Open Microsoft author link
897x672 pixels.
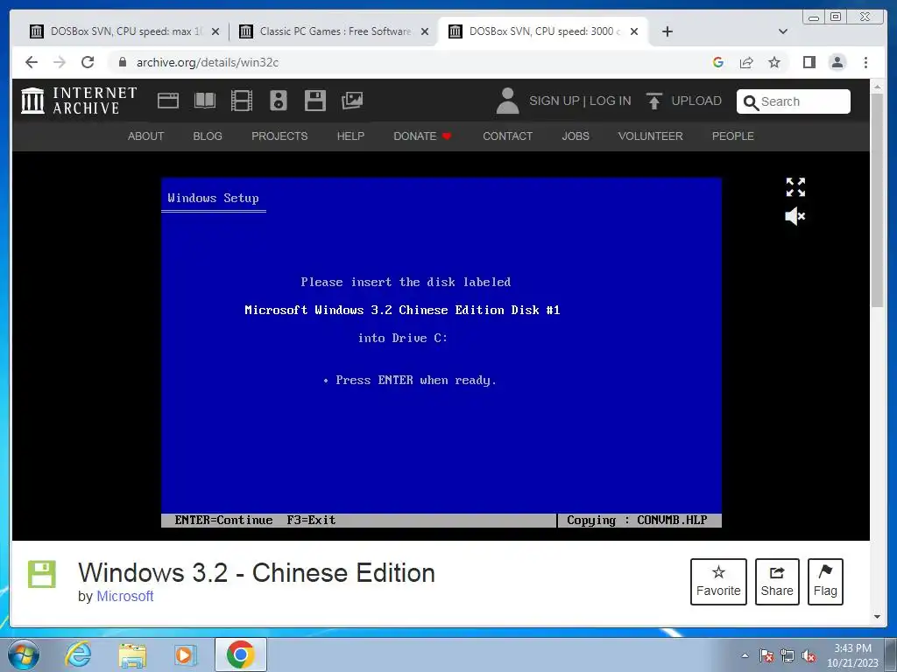[x=124, y=596]
